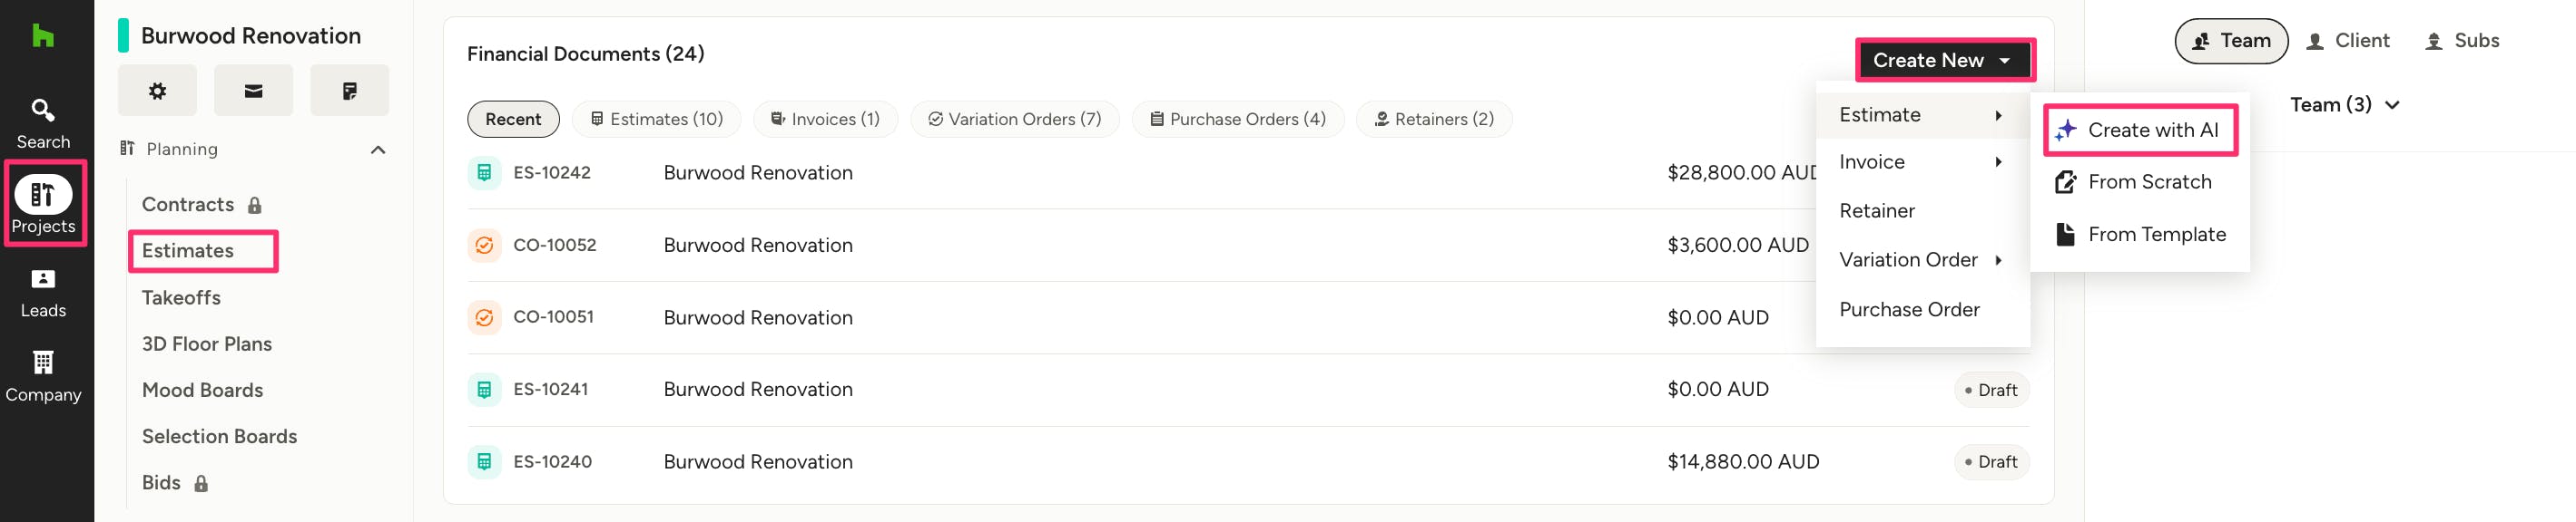Screen dimensions: 2576x522
Task: Open Mood Boards link
Action: pos(202,391)
